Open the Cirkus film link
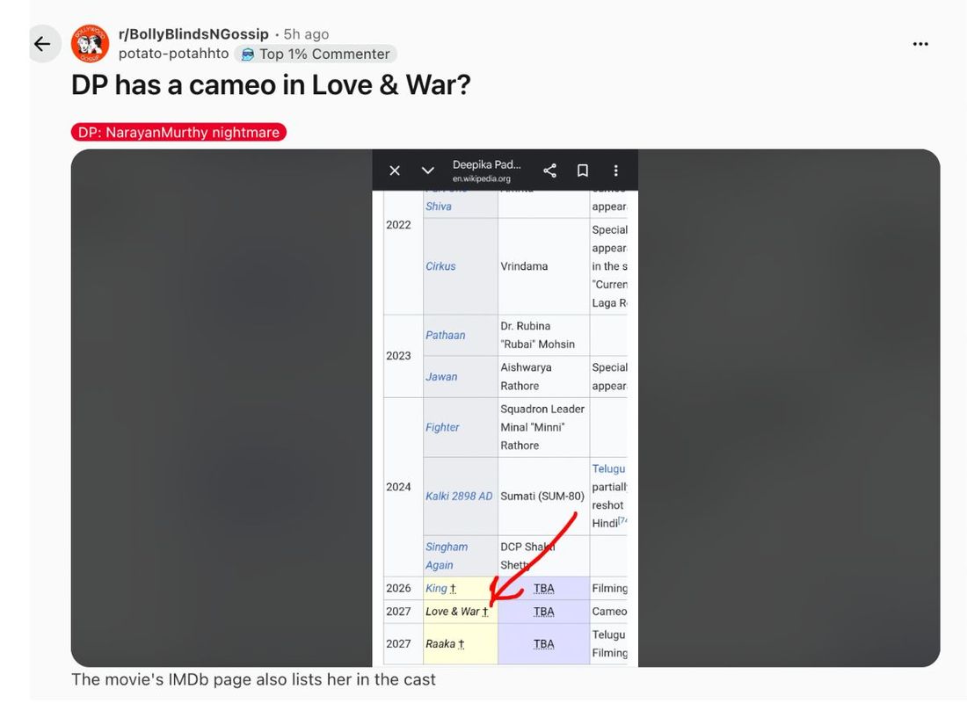 click(x=440, y=266)
